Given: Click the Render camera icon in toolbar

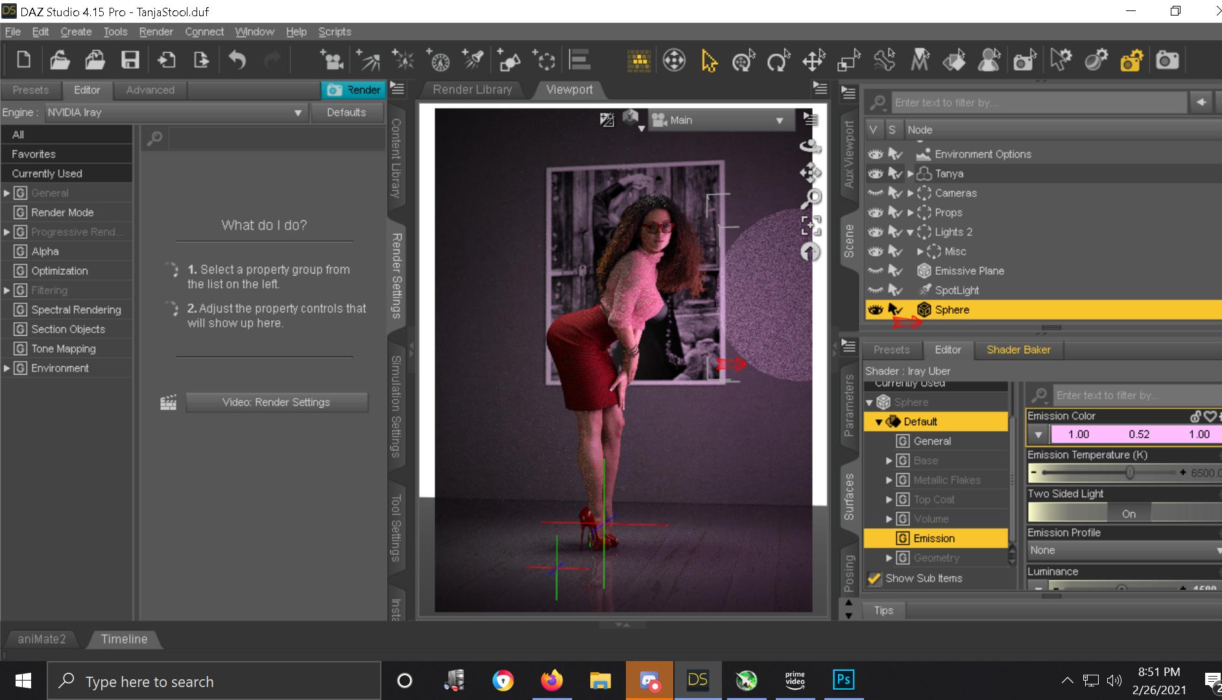Looking at the screenshot, I should 1167,61.
